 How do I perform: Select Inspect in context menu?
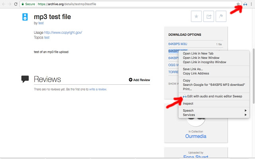(214, 103)
